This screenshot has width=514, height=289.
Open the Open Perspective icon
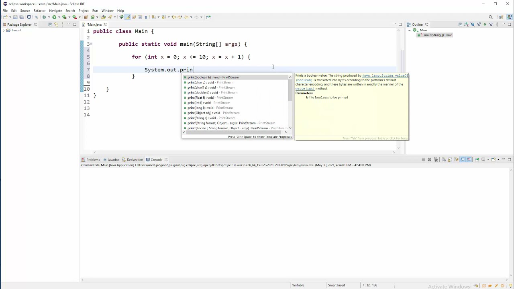[501, 17]
